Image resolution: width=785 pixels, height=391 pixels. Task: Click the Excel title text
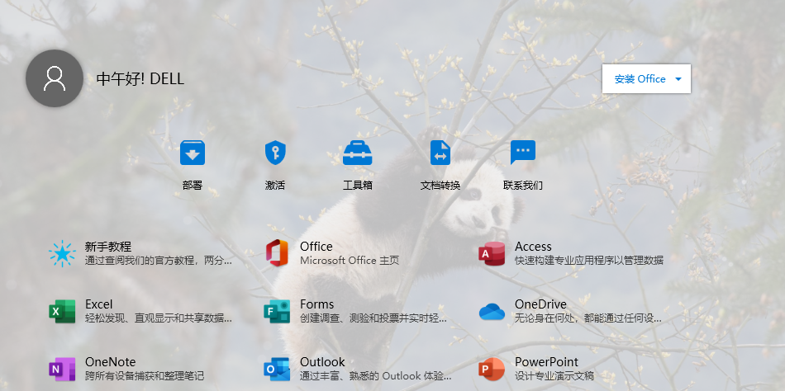pyautogui.click(x=98, y=304)
